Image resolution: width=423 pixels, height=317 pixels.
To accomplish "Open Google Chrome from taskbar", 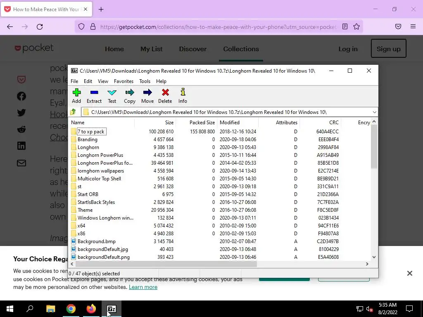I will coord(71,309).
